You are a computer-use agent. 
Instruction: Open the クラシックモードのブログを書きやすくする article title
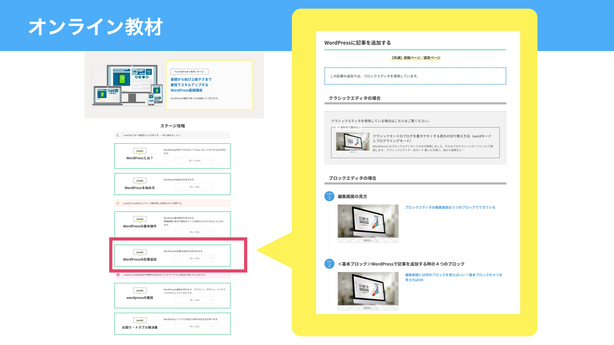pyautogui.click(x=432, y=138)
